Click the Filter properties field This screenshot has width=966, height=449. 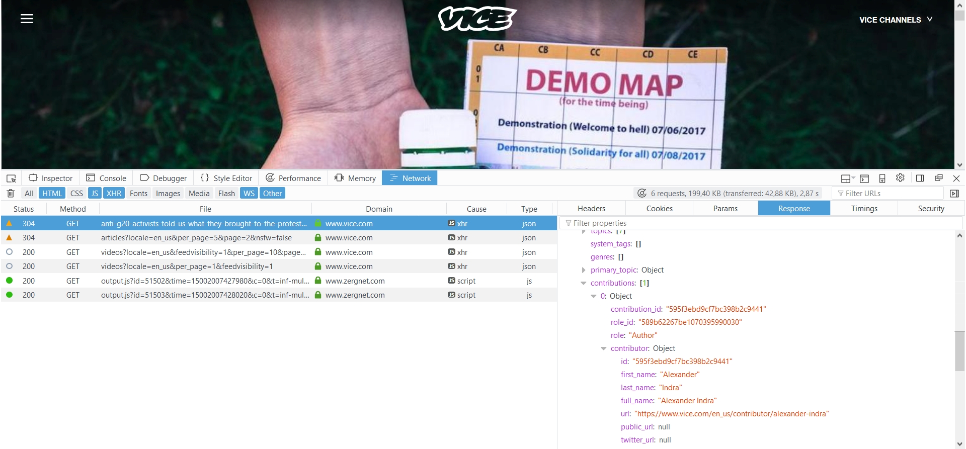(x=761, y=223)
